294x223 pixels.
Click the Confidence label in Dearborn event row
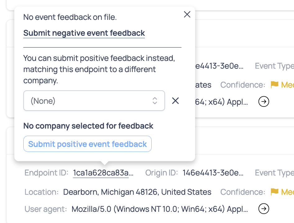point(243,192)
